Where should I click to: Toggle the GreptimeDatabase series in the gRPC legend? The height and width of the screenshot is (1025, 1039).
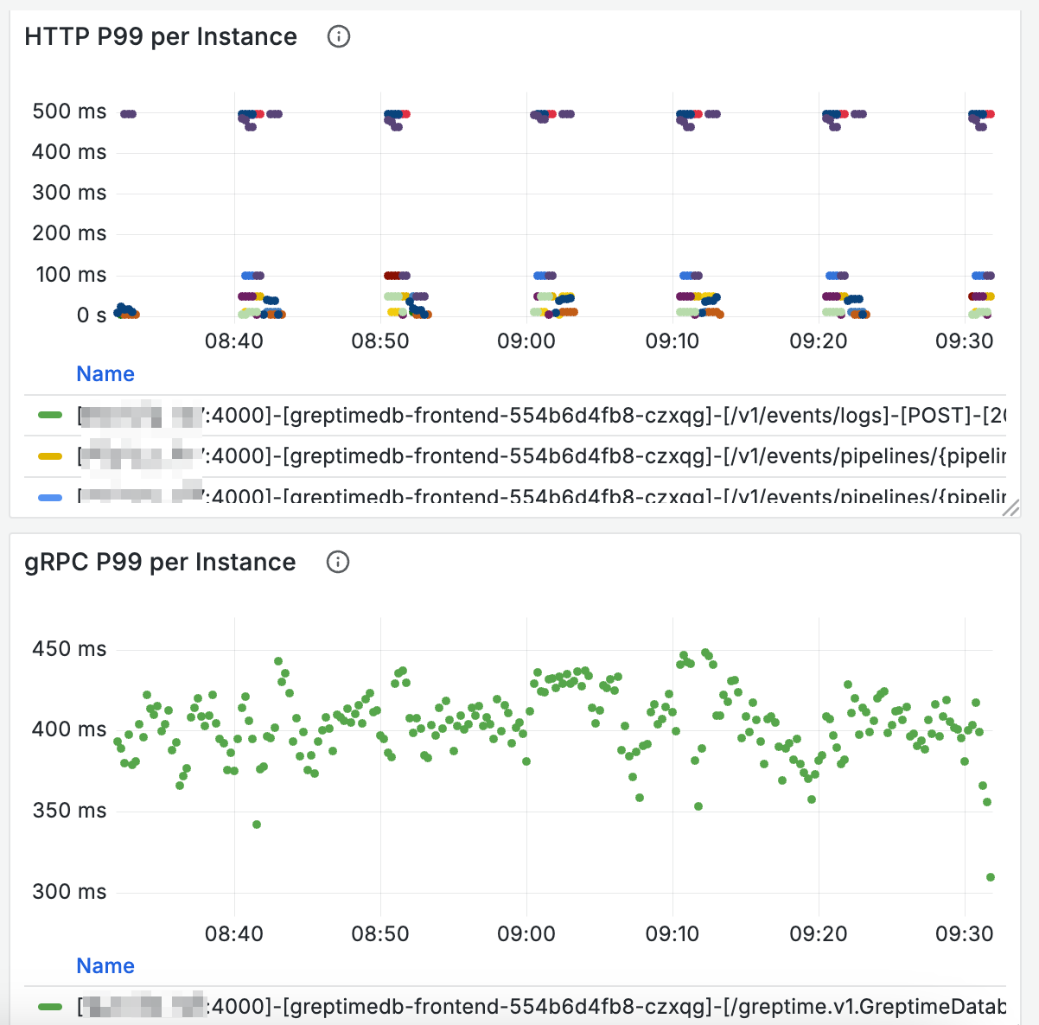tap(519, 1008)
